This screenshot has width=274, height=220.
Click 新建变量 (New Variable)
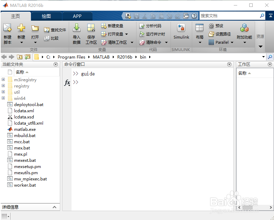[112, 26]
